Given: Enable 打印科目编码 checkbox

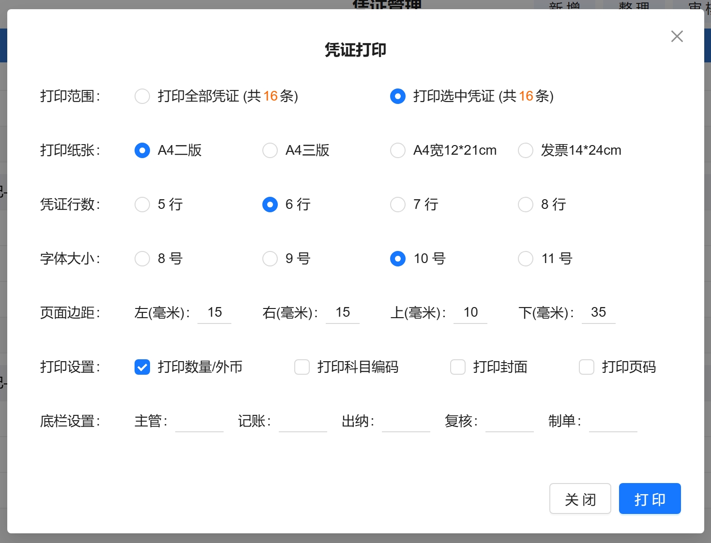Looking at the screenshot, I should [x=302, y=367].
